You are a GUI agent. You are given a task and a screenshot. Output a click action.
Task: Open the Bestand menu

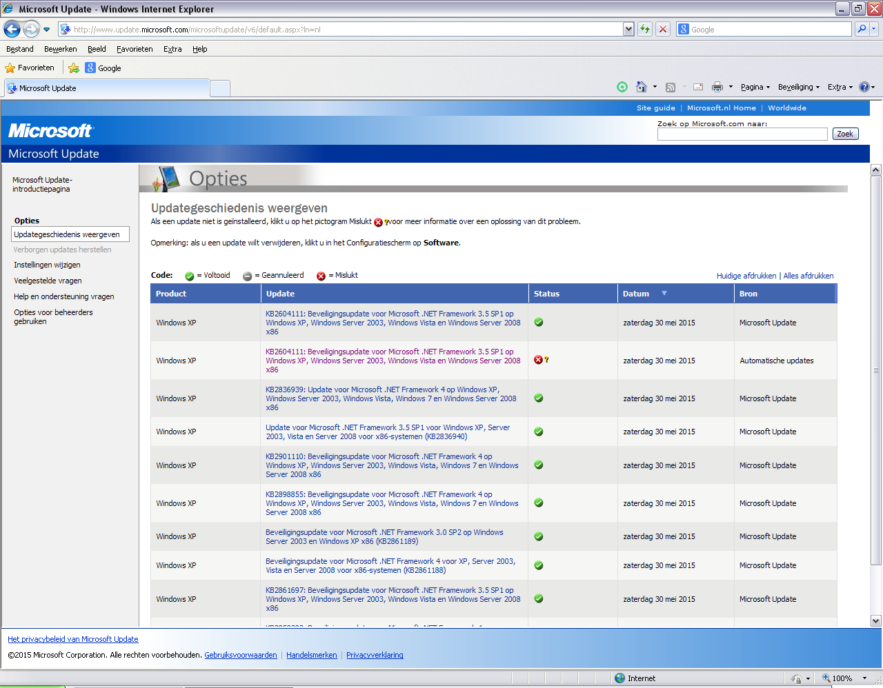20,49
